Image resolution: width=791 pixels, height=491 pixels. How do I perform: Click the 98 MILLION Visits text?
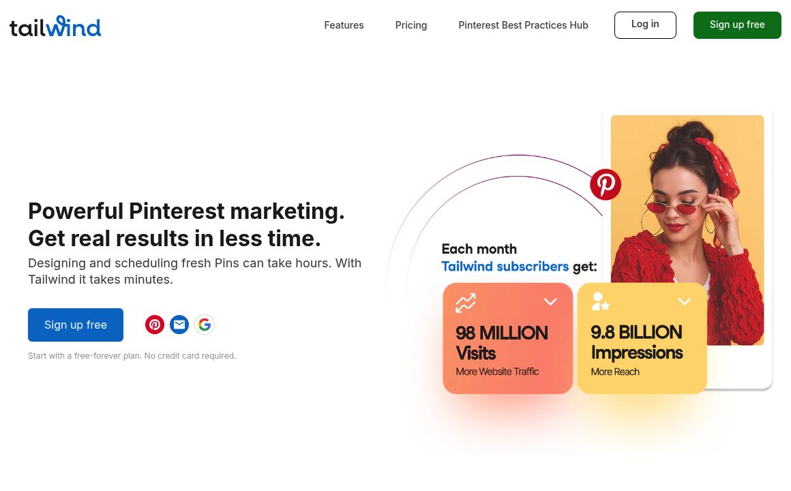tap(502, 343)
